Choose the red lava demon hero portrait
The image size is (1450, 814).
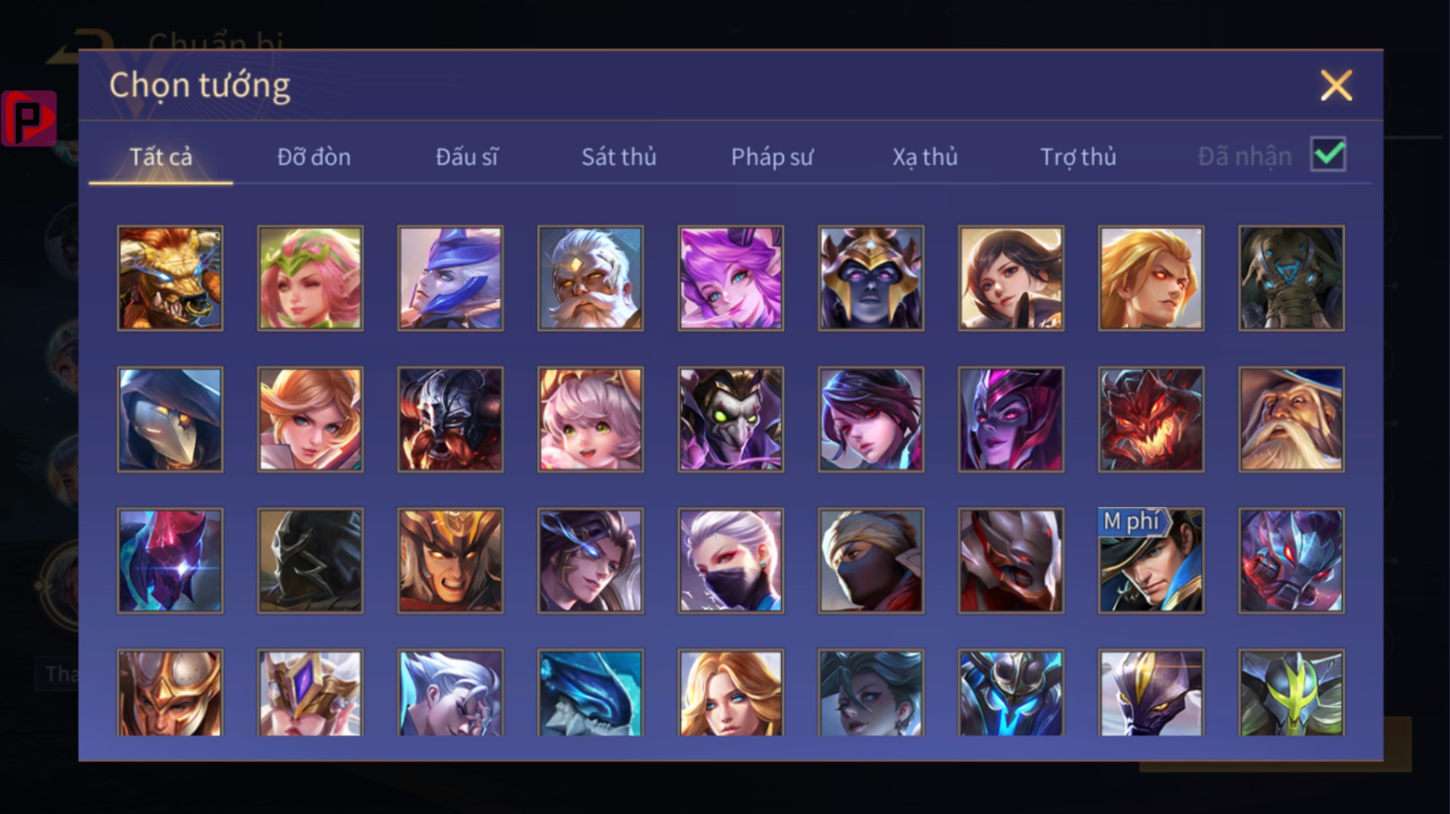(x=1151, y=420)
